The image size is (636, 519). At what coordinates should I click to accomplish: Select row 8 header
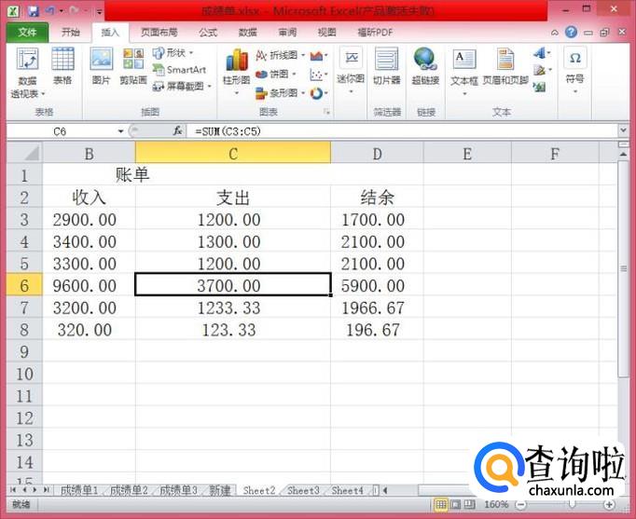[x=24, y=330]
